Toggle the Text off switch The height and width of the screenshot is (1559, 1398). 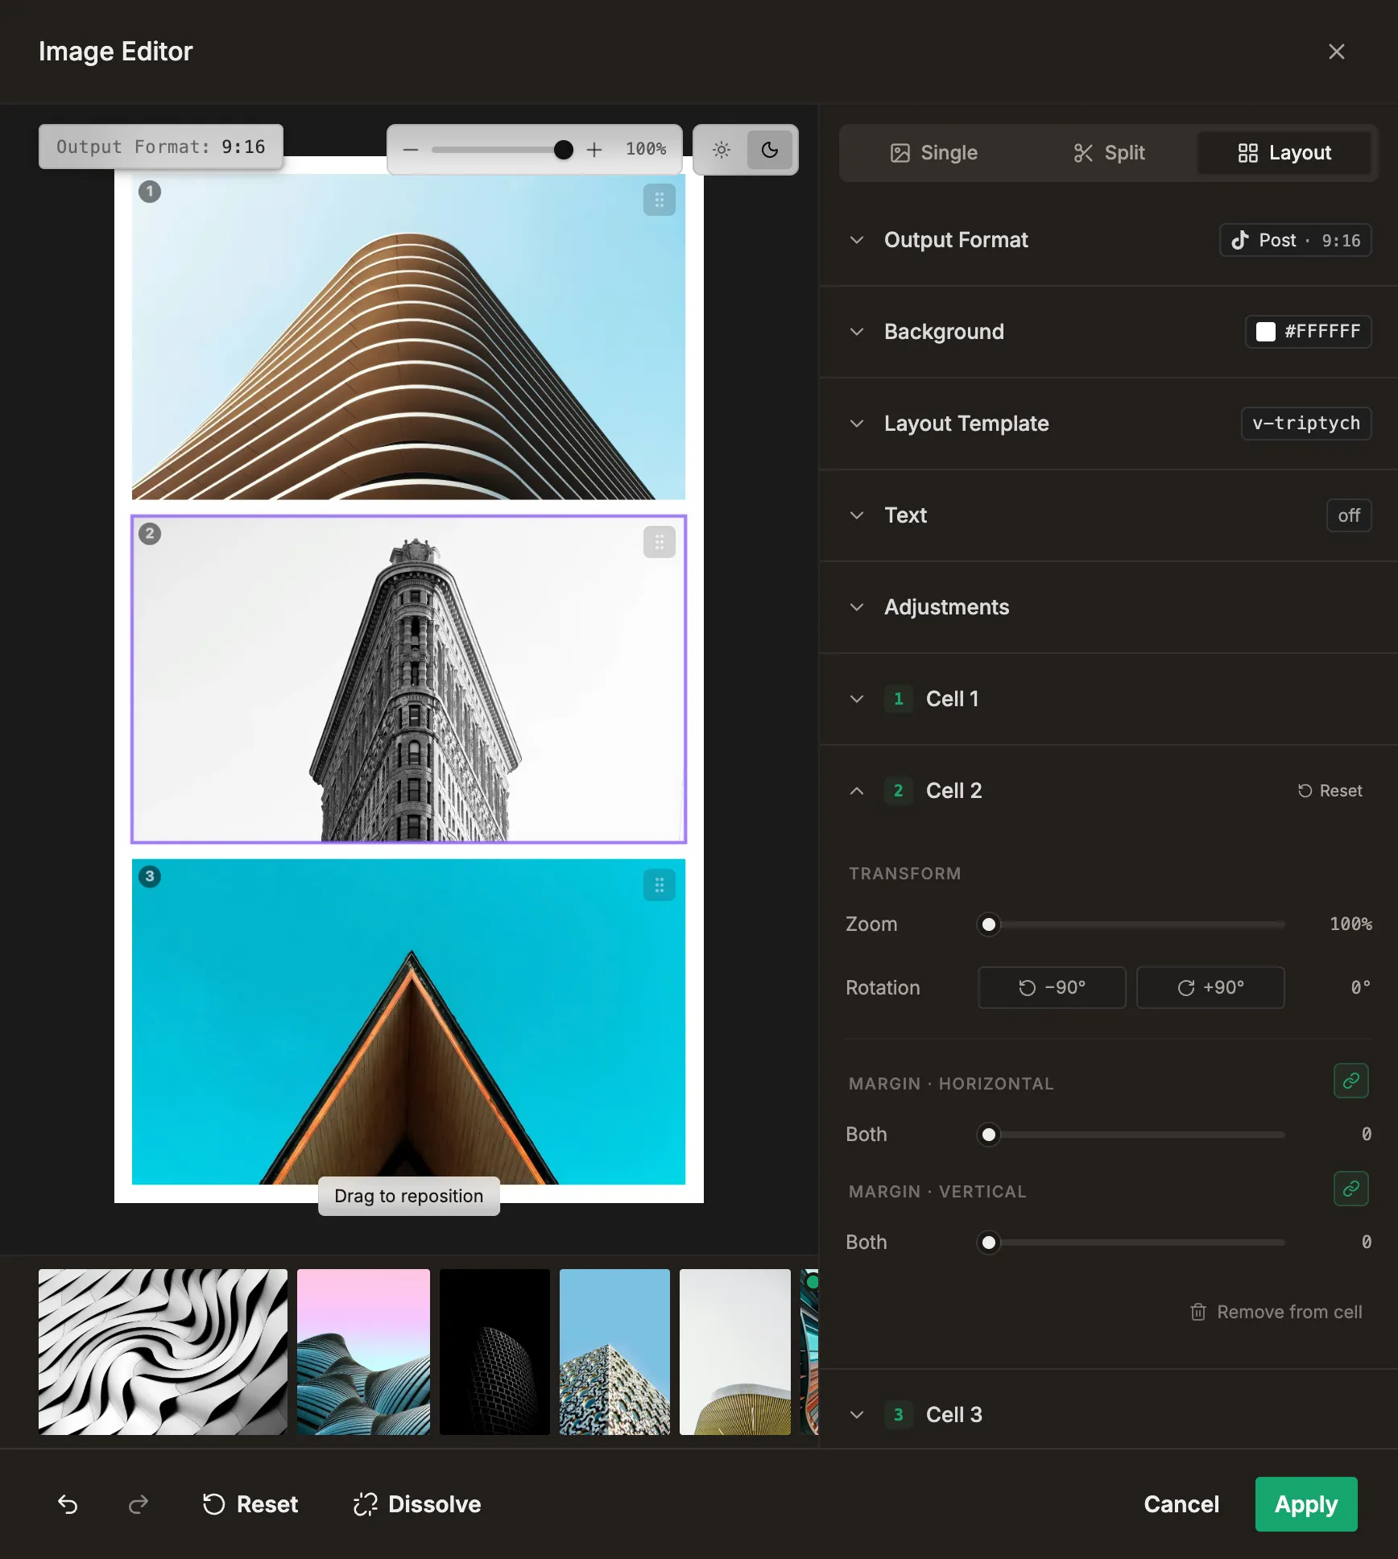(1349, 515)
